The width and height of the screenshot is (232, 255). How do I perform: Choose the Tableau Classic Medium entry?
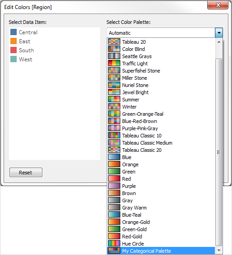click(161, 143)
